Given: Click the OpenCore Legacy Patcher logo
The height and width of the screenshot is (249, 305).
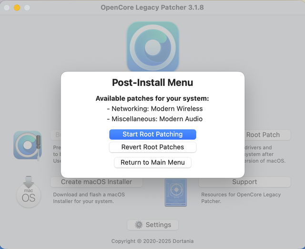Looking at the screenshot, I should (x=152, y=47).
